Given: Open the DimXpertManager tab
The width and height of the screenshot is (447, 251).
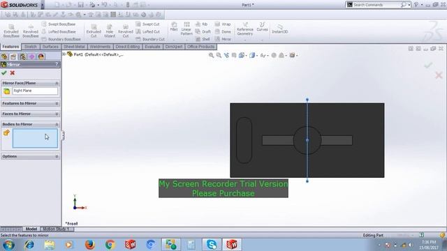Looking at the screenshot, I should pos(31,56).
